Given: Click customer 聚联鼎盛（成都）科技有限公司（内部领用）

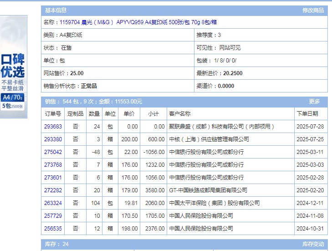Looking at the screenshot, I should [x=222, y=127].
